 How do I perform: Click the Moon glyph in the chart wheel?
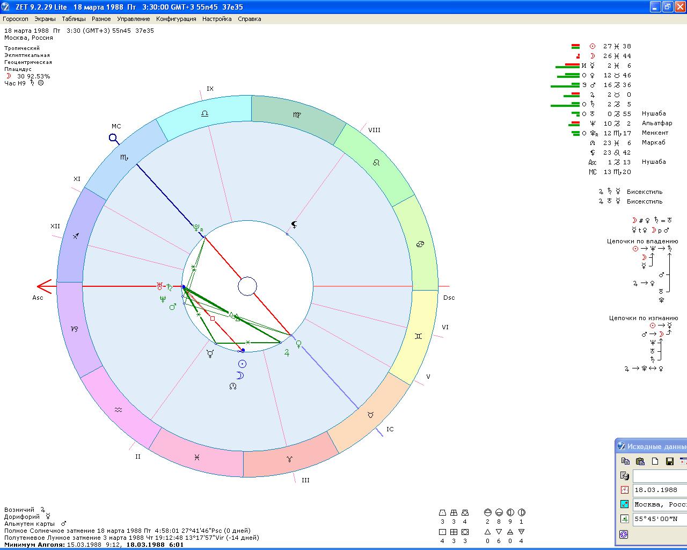pyautogui.click(x=240, y=375)
